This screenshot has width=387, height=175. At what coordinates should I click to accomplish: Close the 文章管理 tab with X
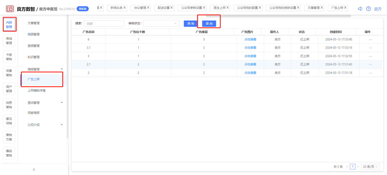pos(322,8)
